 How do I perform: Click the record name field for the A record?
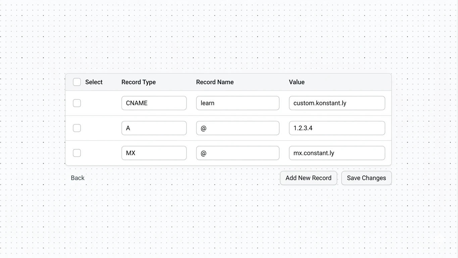point(238,128)
